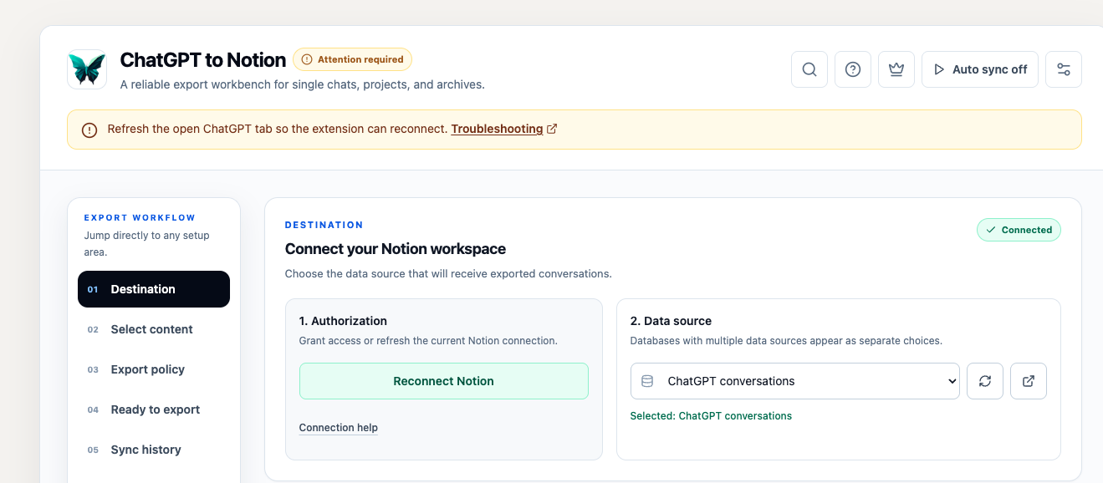Open the ChatGPT conversations data source dropdown
1103x483 pixels.
coord(795,381)
